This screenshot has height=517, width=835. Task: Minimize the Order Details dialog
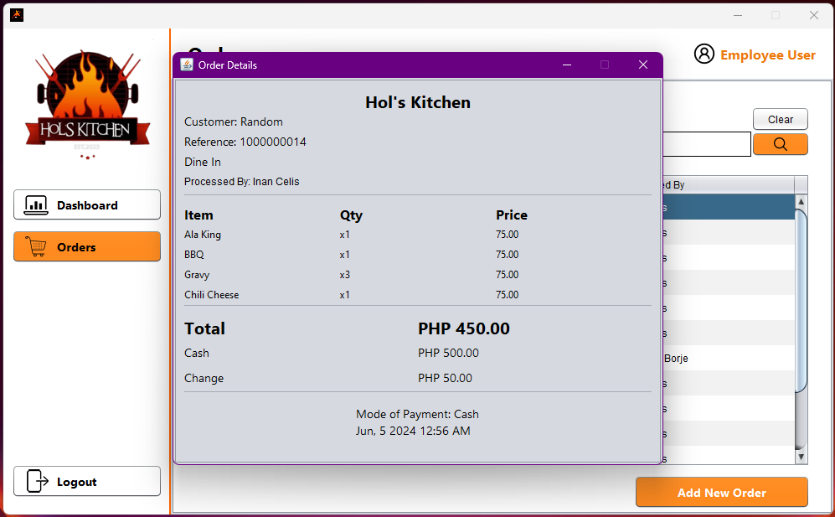[567, 65]
